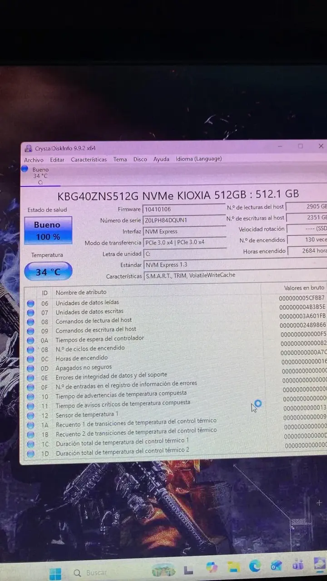Viewport: 327px width, 581px height.
Task: Click the host reads value 2905 GB
Action: [x=307, y=207]
